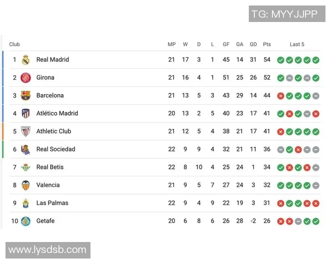Open the Real Betis team name

[50, 167]
